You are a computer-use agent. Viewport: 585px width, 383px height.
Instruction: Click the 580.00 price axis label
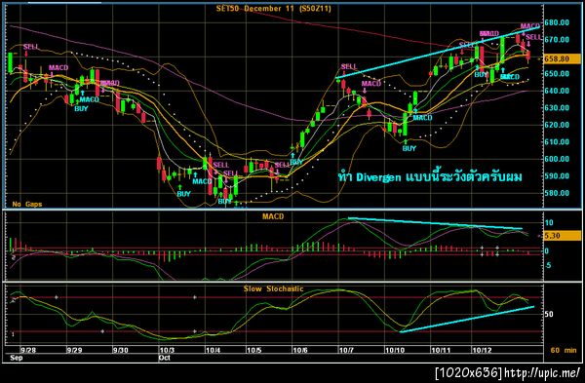pyautogui.click(x=557, y=193)
